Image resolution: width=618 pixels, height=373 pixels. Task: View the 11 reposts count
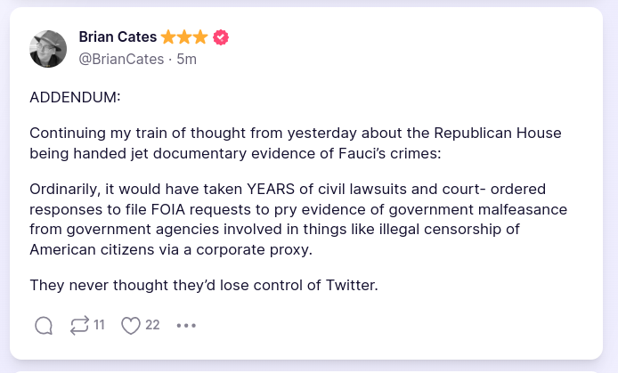coord(99,326)
